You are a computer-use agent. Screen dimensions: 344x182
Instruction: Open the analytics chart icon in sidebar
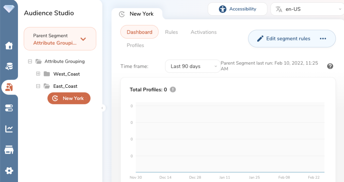pos(9,129)
